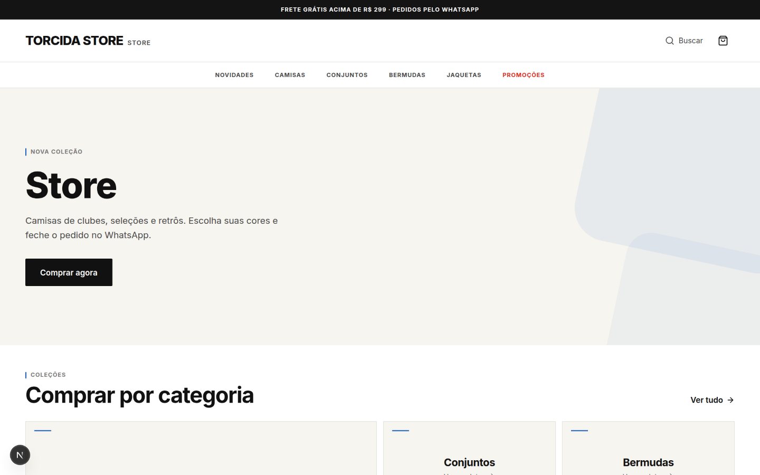Select Bermudas in the navigation bar

[x=407, y=75]
